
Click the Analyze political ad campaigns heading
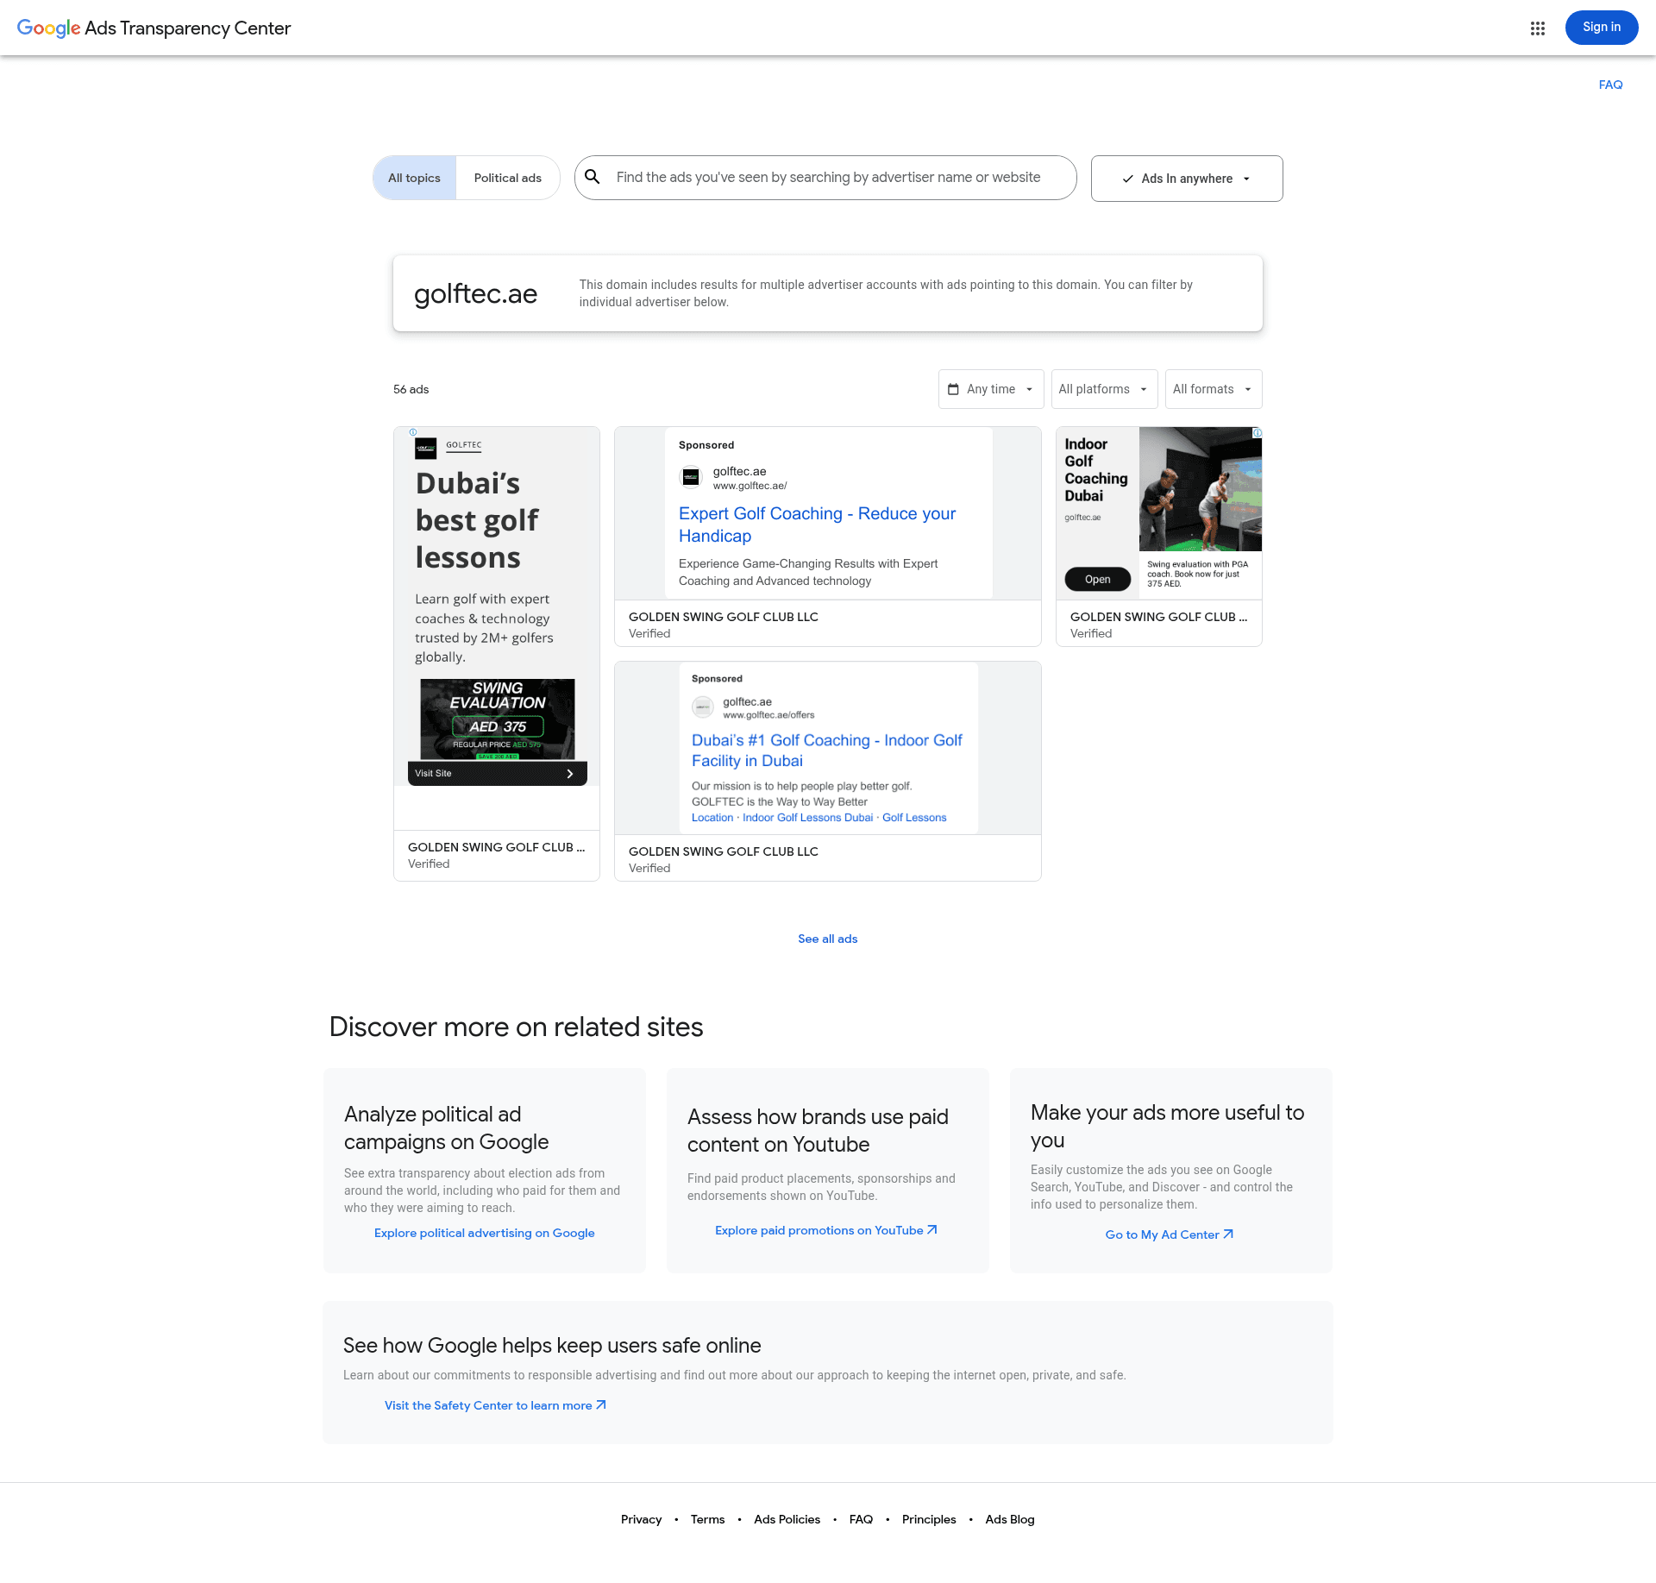coord(446,1128)
